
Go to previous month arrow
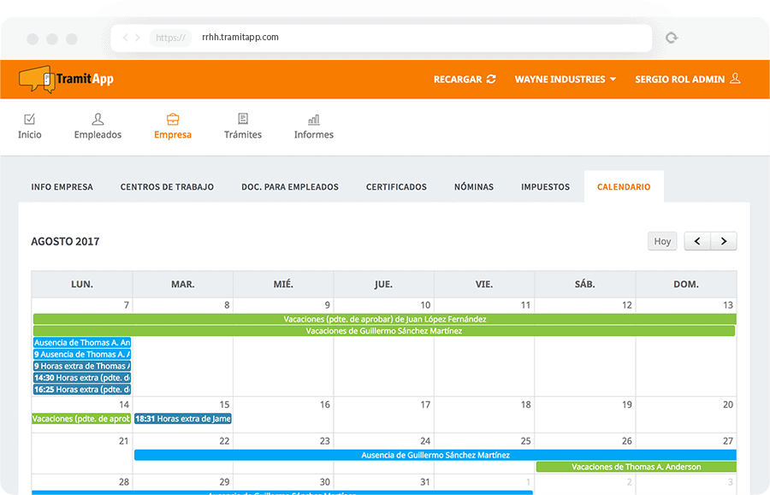696,241
